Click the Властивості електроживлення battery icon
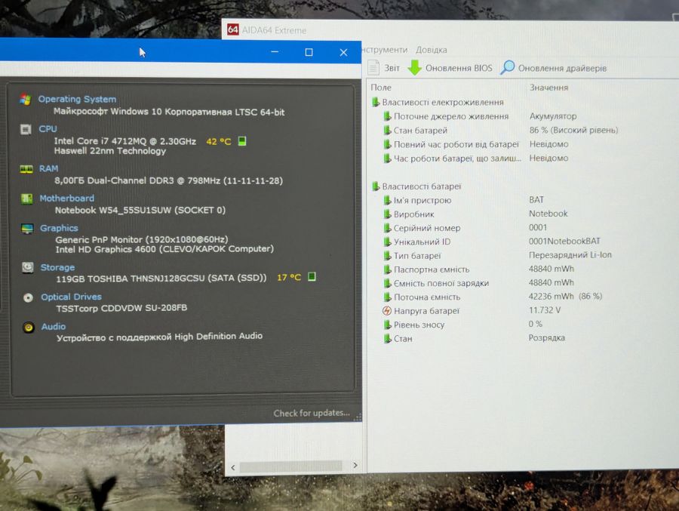This screenshot has width=679, height=511. pyautogui.click(x=376, y=103)
